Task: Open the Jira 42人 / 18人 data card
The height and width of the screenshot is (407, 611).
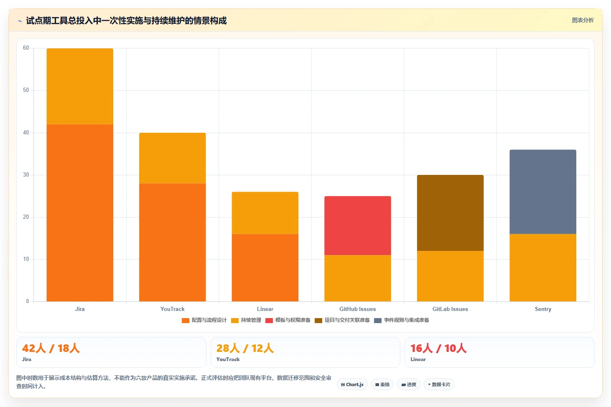Action: [111, 352]
